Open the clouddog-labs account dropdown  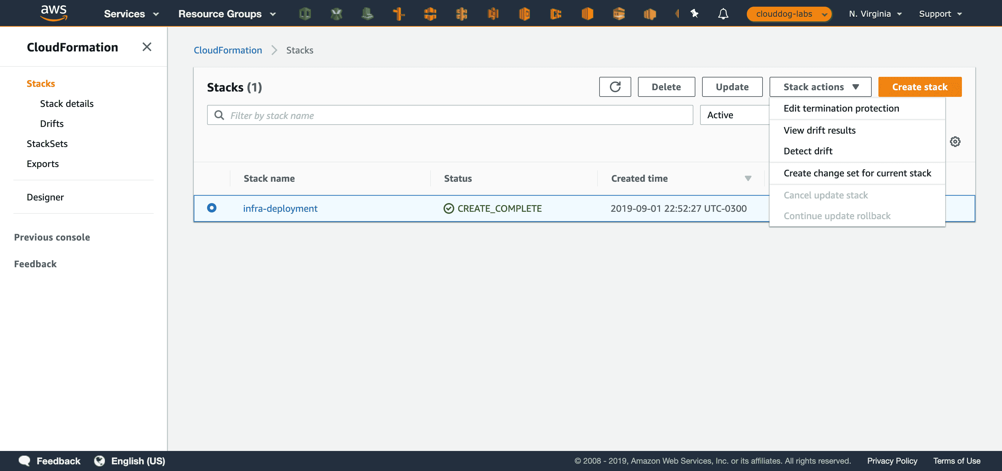coord(789,14)
